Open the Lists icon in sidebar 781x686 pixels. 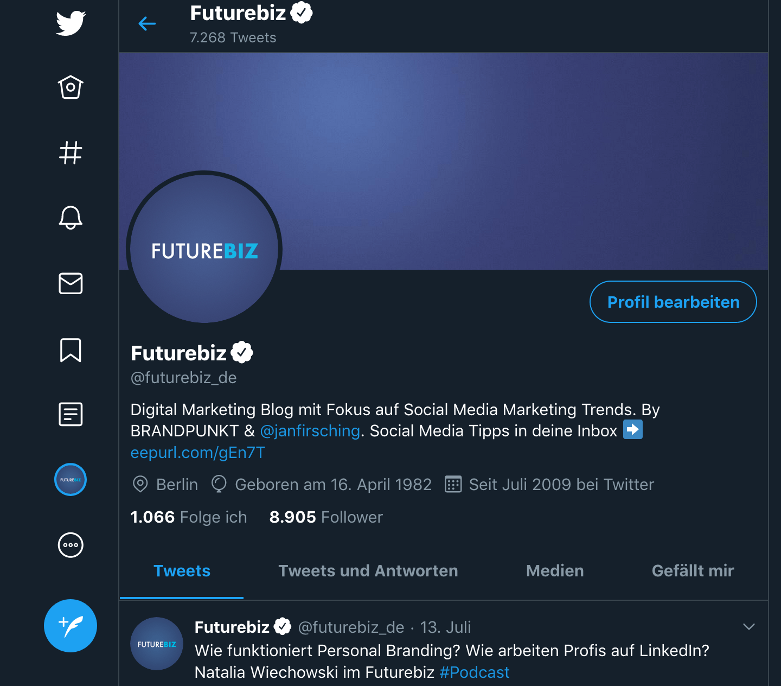pos(71,415)
